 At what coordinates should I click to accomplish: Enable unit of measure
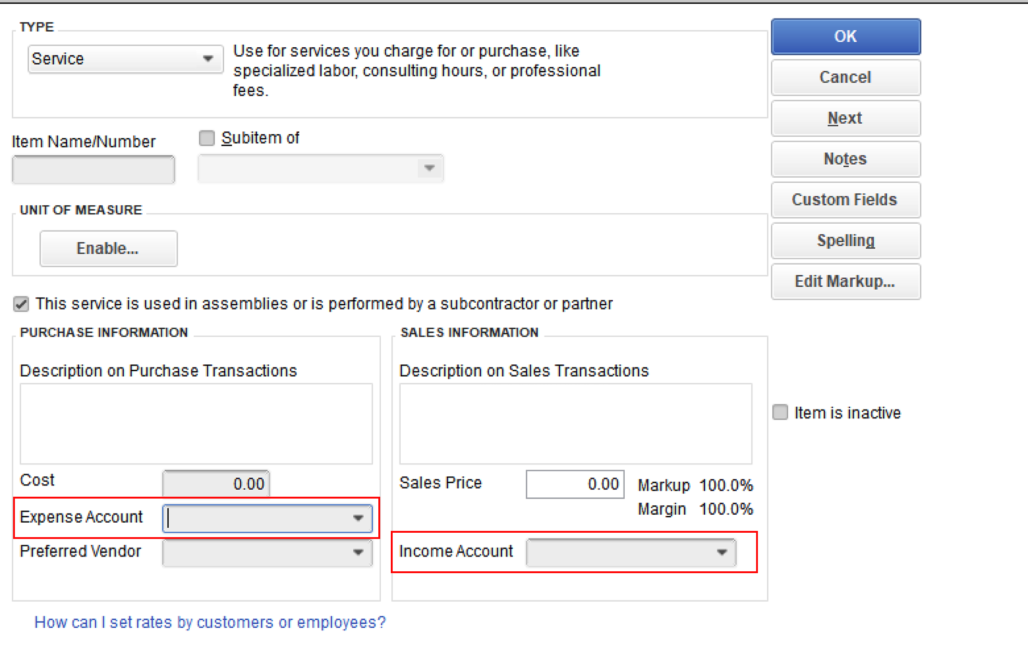click(x=108, y=249)
